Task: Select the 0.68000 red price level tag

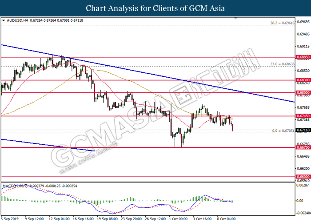Action: (x=303, y=92)
